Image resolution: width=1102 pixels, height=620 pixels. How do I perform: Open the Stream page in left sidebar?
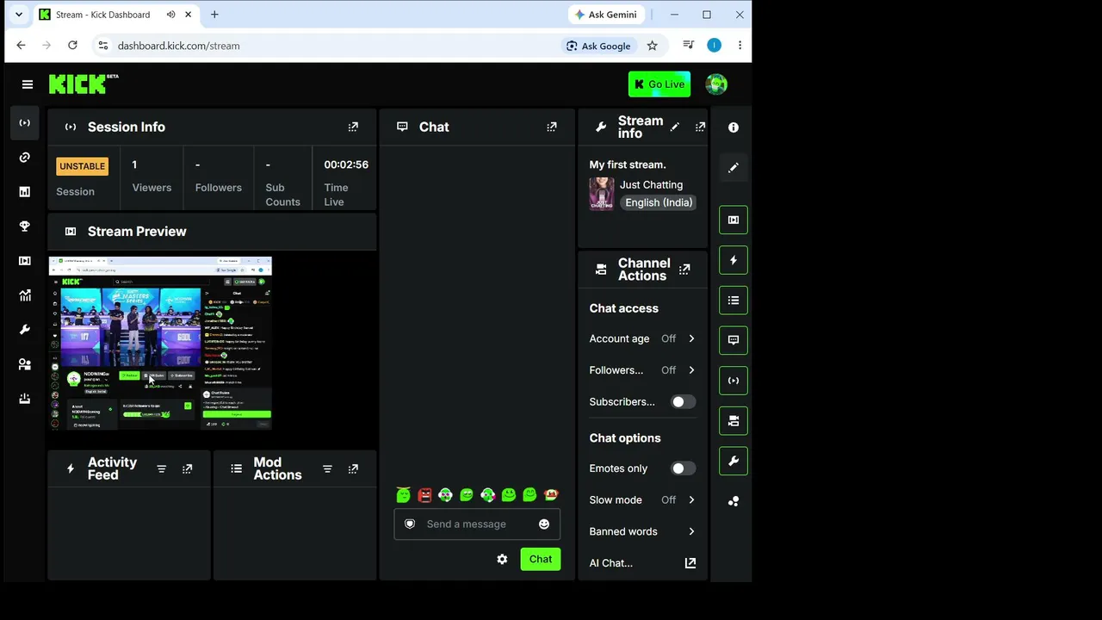(24, 123)
